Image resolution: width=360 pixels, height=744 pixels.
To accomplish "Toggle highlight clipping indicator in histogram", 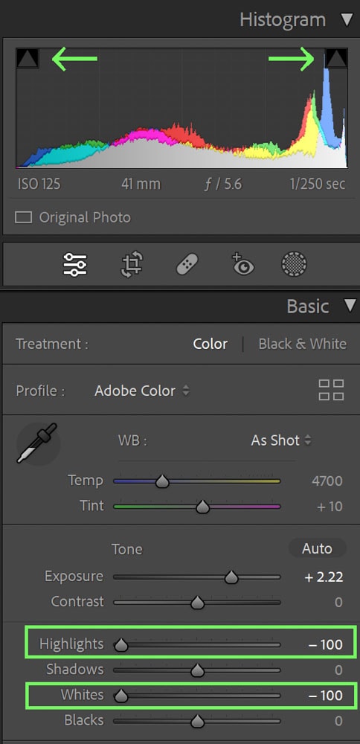I will (336, 58).
